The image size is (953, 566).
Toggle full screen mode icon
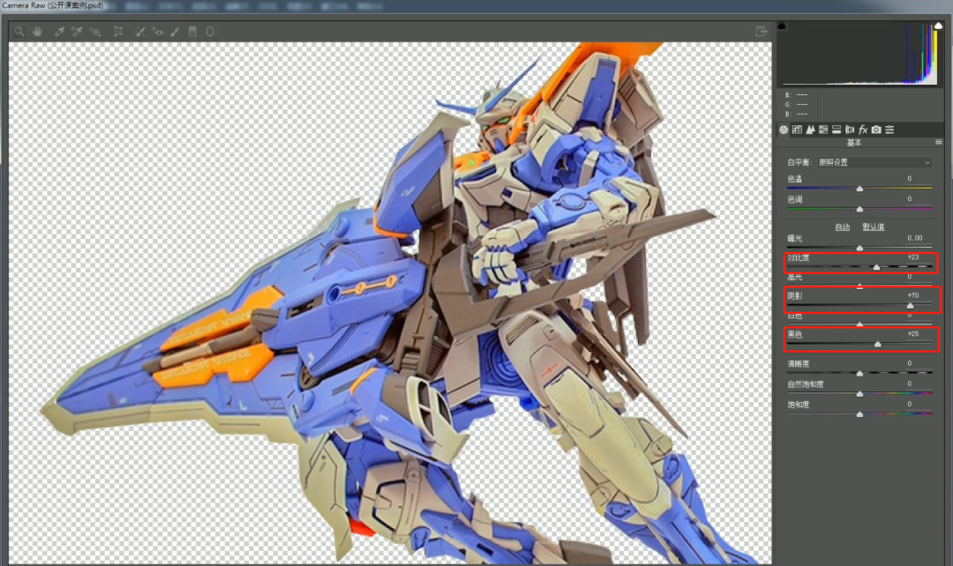(761, 32)
